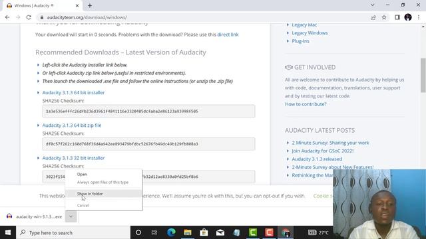Viewport: 426px width, 239px height.
Task: Choose Show in folder option
Action: 90,194
